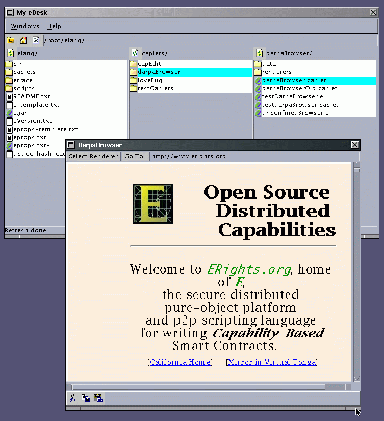Open the Help menu

pos(54,26)
